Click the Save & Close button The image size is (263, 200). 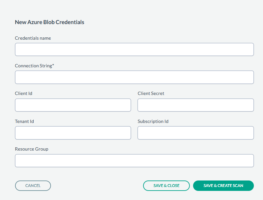tap(166, 186)
